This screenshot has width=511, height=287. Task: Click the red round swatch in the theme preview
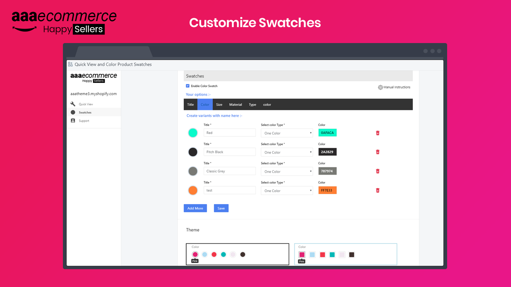pyautogui.click(x=214, y=254)
